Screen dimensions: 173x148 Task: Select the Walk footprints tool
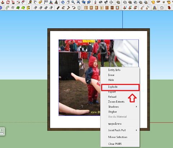106,2
